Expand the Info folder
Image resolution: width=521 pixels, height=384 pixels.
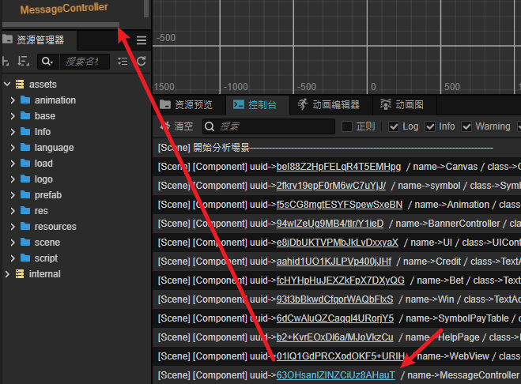13,132
